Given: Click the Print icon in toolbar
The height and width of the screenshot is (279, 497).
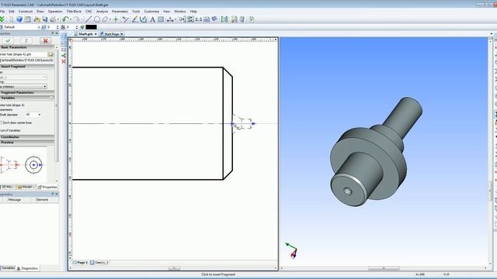Looking at the screenshot, I should tap(53, 19).
